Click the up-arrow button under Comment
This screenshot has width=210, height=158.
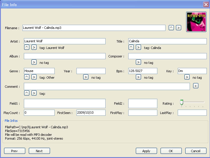pyautogui.click(x=27, y=93)
